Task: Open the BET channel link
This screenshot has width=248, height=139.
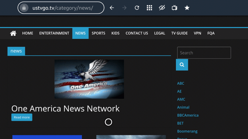Action: [x=180, y=123]
